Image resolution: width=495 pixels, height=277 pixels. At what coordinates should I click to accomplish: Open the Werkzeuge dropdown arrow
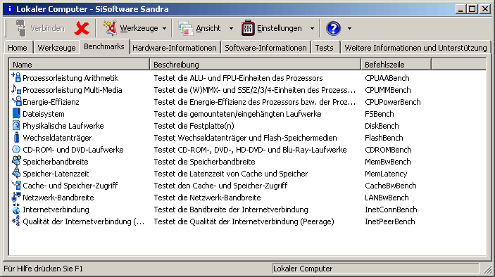(x=165, y=29)
